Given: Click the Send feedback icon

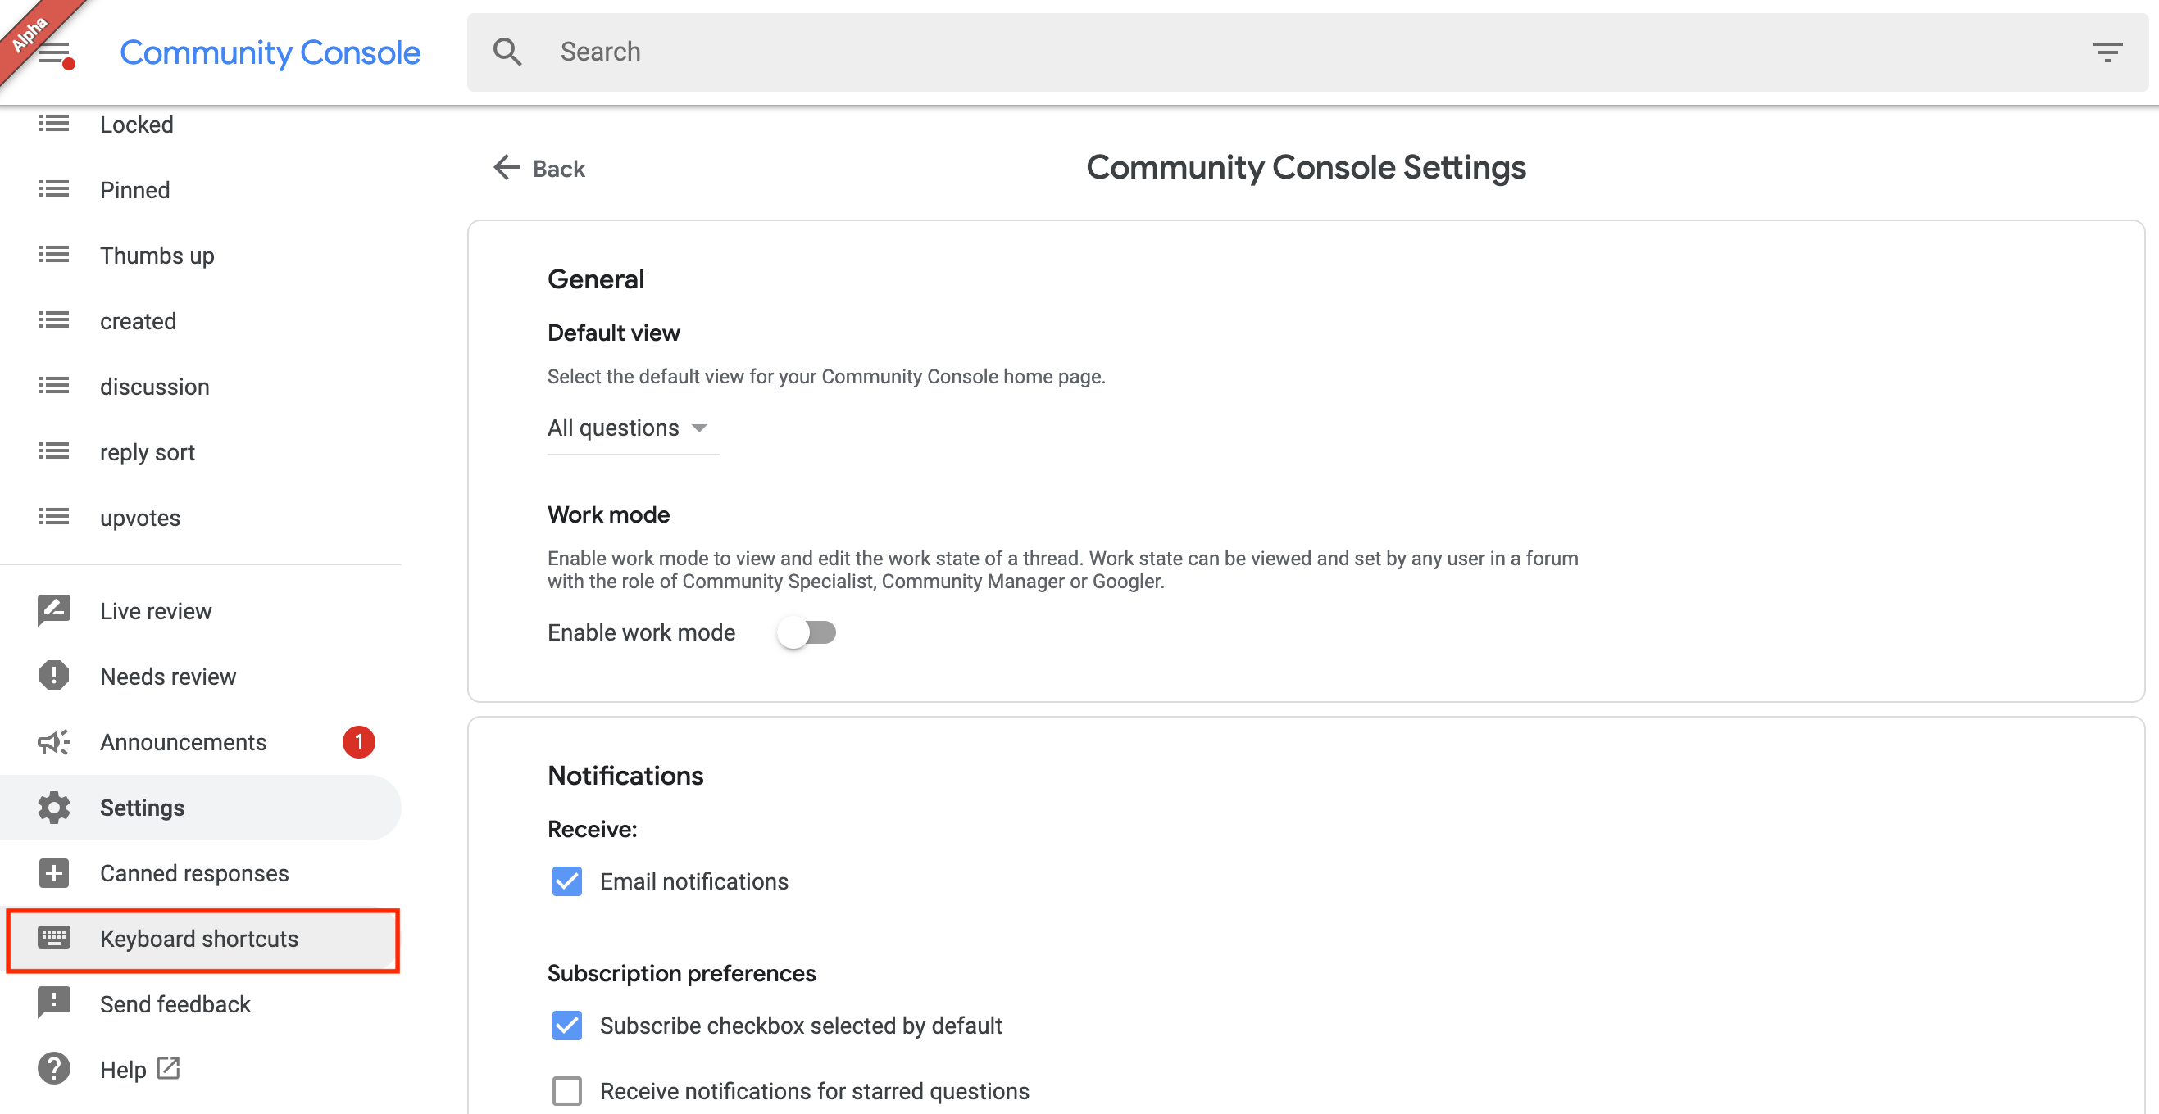Looking at the screenshot, I should 53,1003.
